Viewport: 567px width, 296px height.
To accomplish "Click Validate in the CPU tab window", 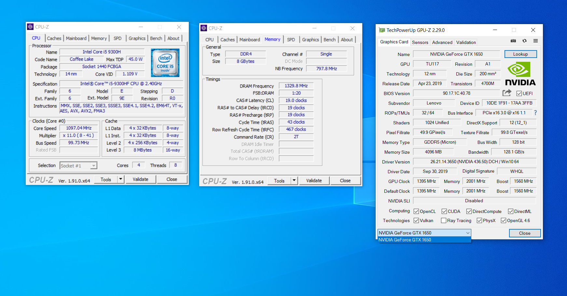I will (140, 179).
